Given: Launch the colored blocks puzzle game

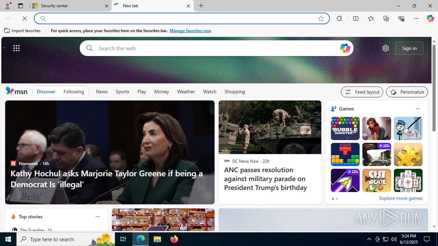Looking at the screenshot, I should coord(345,154).
